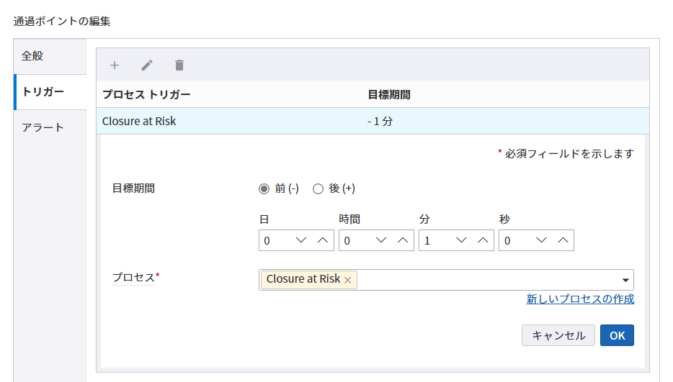Select the 前 (-) radio button
Screen dimensions: 673x382
click(x=264, y=189)
